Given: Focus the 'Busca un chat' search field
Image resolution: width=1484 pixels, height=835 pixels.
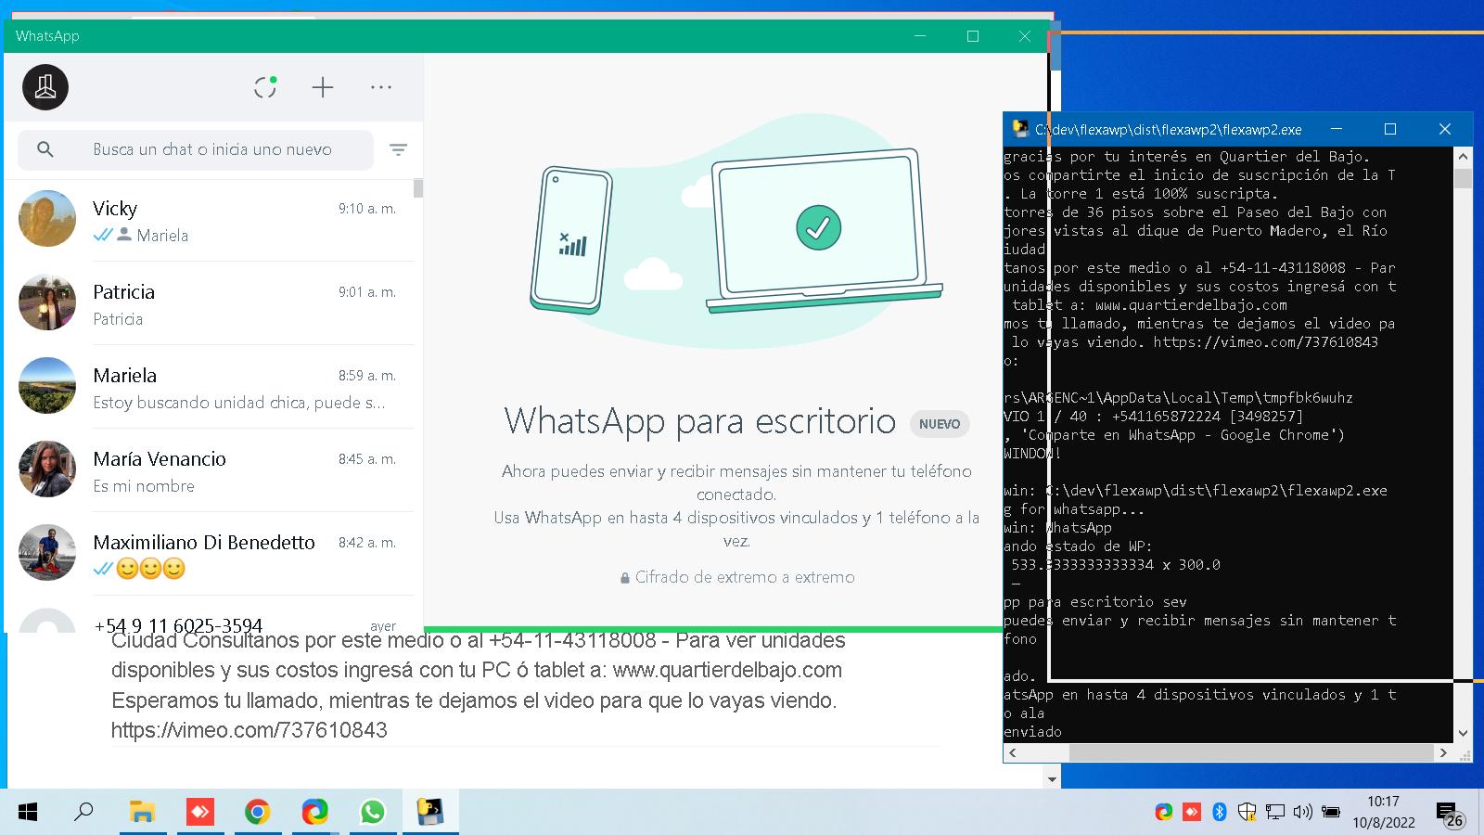Looking at the screenshot, I should click(196, 149).
